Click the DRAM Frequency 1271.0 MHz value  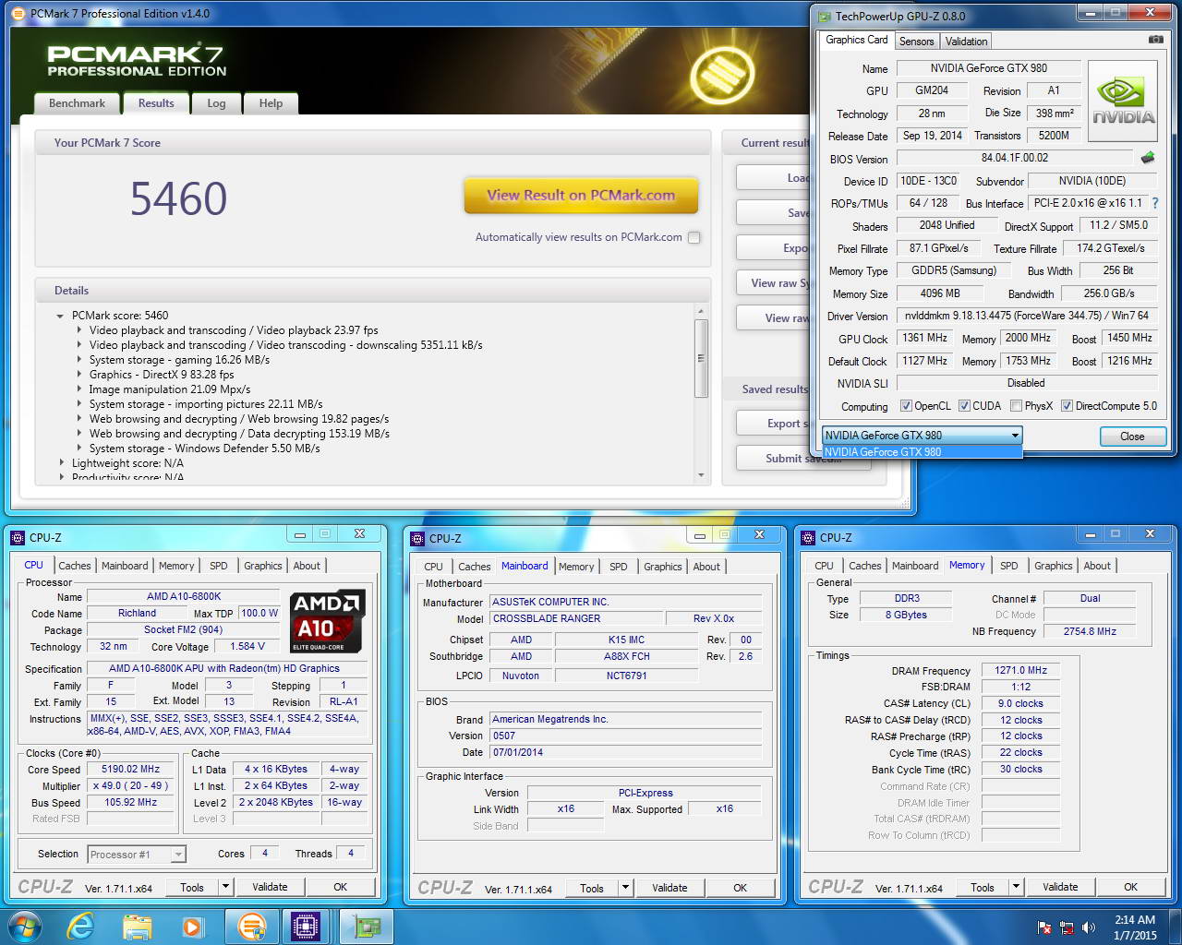[1020, 671]
